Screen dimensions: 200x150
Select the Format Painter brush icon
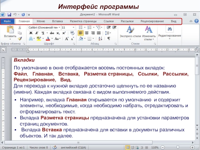[x=20, y=38]
